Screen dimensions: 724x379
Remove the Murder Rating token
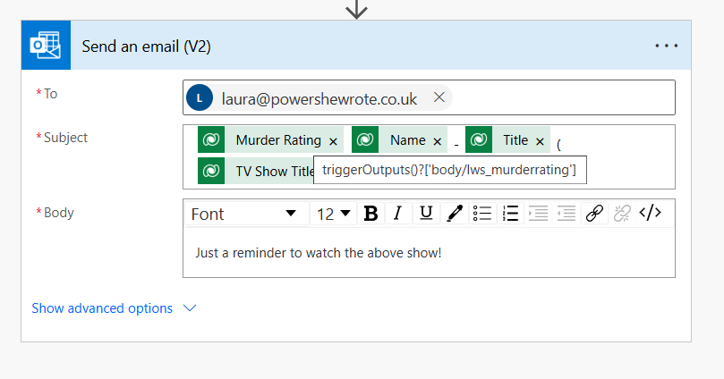(x=333, y=141)
